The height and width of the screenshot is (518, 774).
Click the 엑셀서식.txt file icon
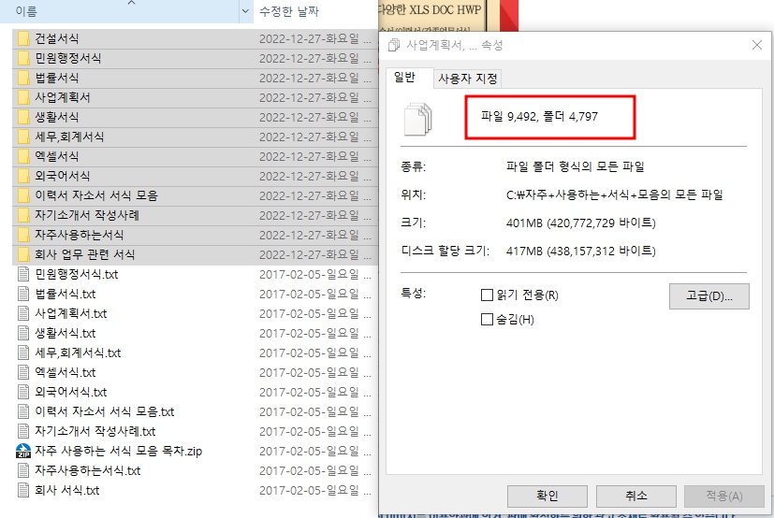click(x=23, y=372)
